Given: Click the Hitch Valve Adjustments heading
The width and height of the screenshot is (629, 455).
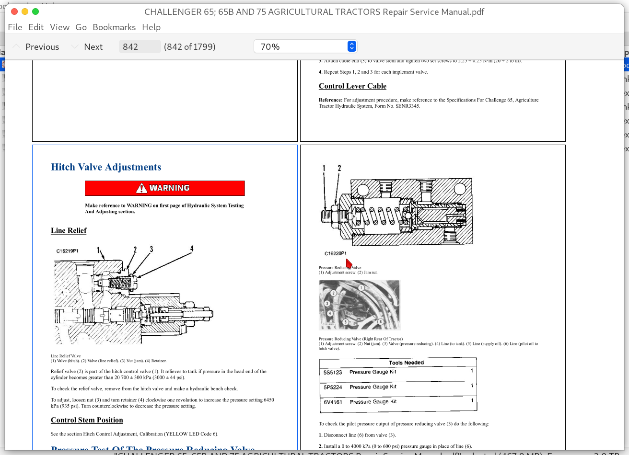Looking at the screenshot, I should click(x=106, y=167).
